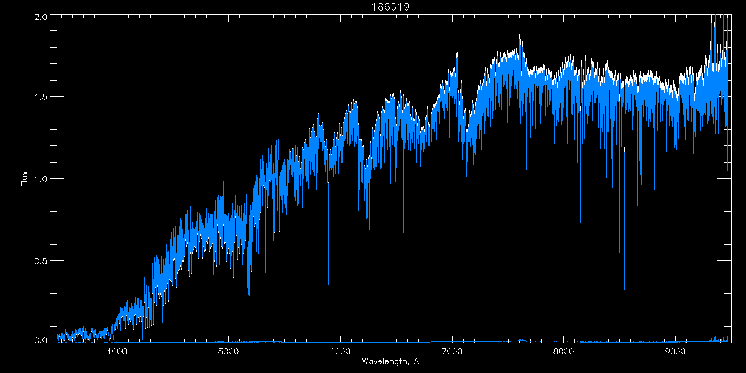Click the deep absorption line near 5900
This screenshot has height=373, width=746.
click(328, 283)
